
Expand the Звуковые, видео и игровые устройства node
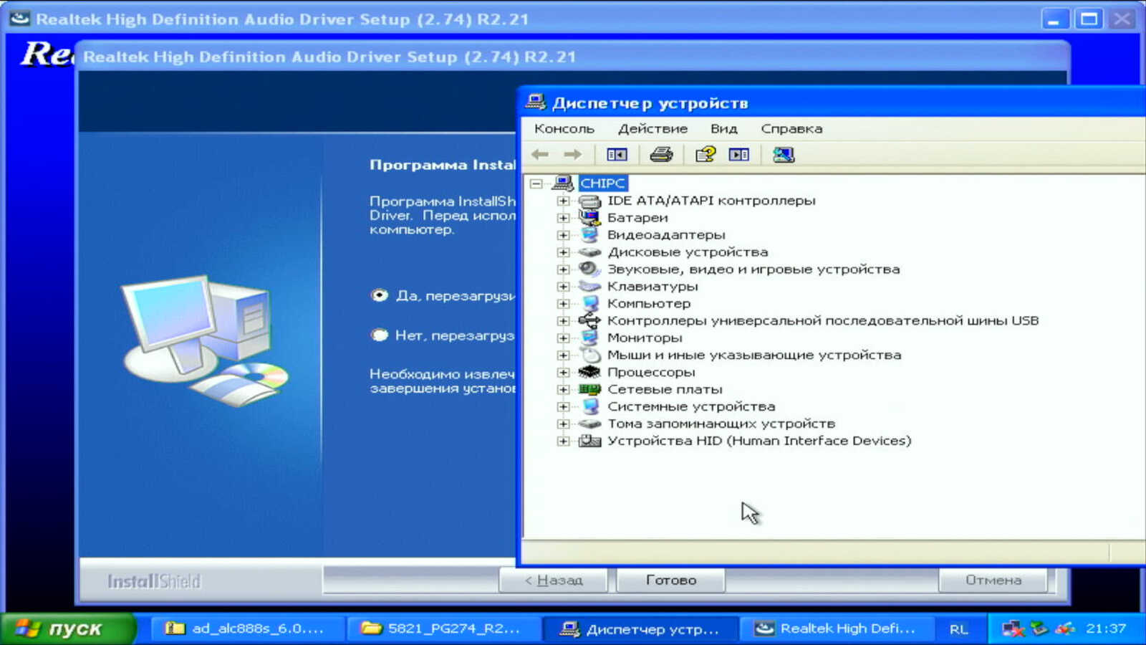(564, 269)
